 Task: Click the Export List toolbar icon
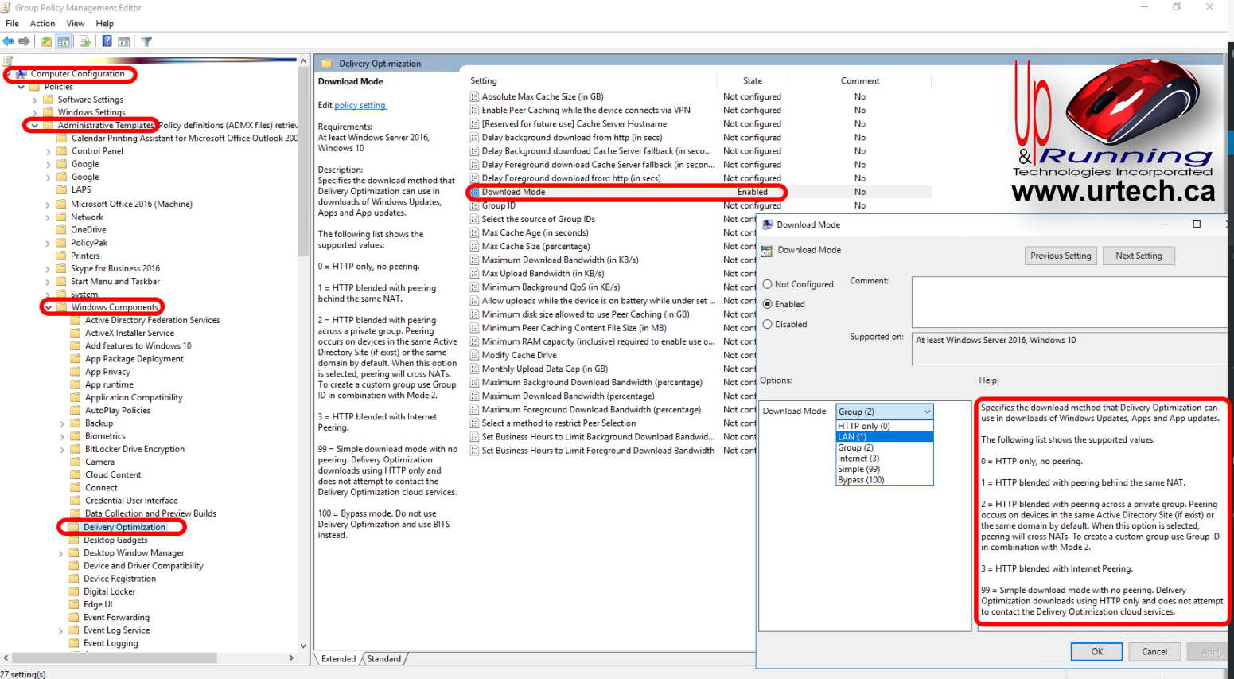click(x=84, y=41)
